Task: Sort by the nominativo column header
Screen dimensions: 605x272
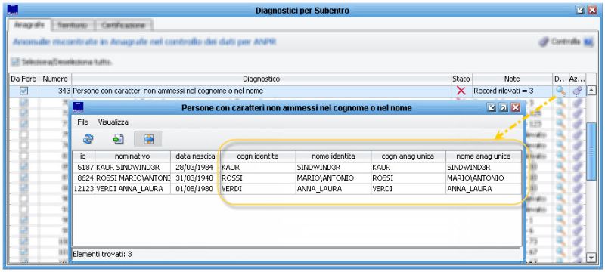Action: 132,156
